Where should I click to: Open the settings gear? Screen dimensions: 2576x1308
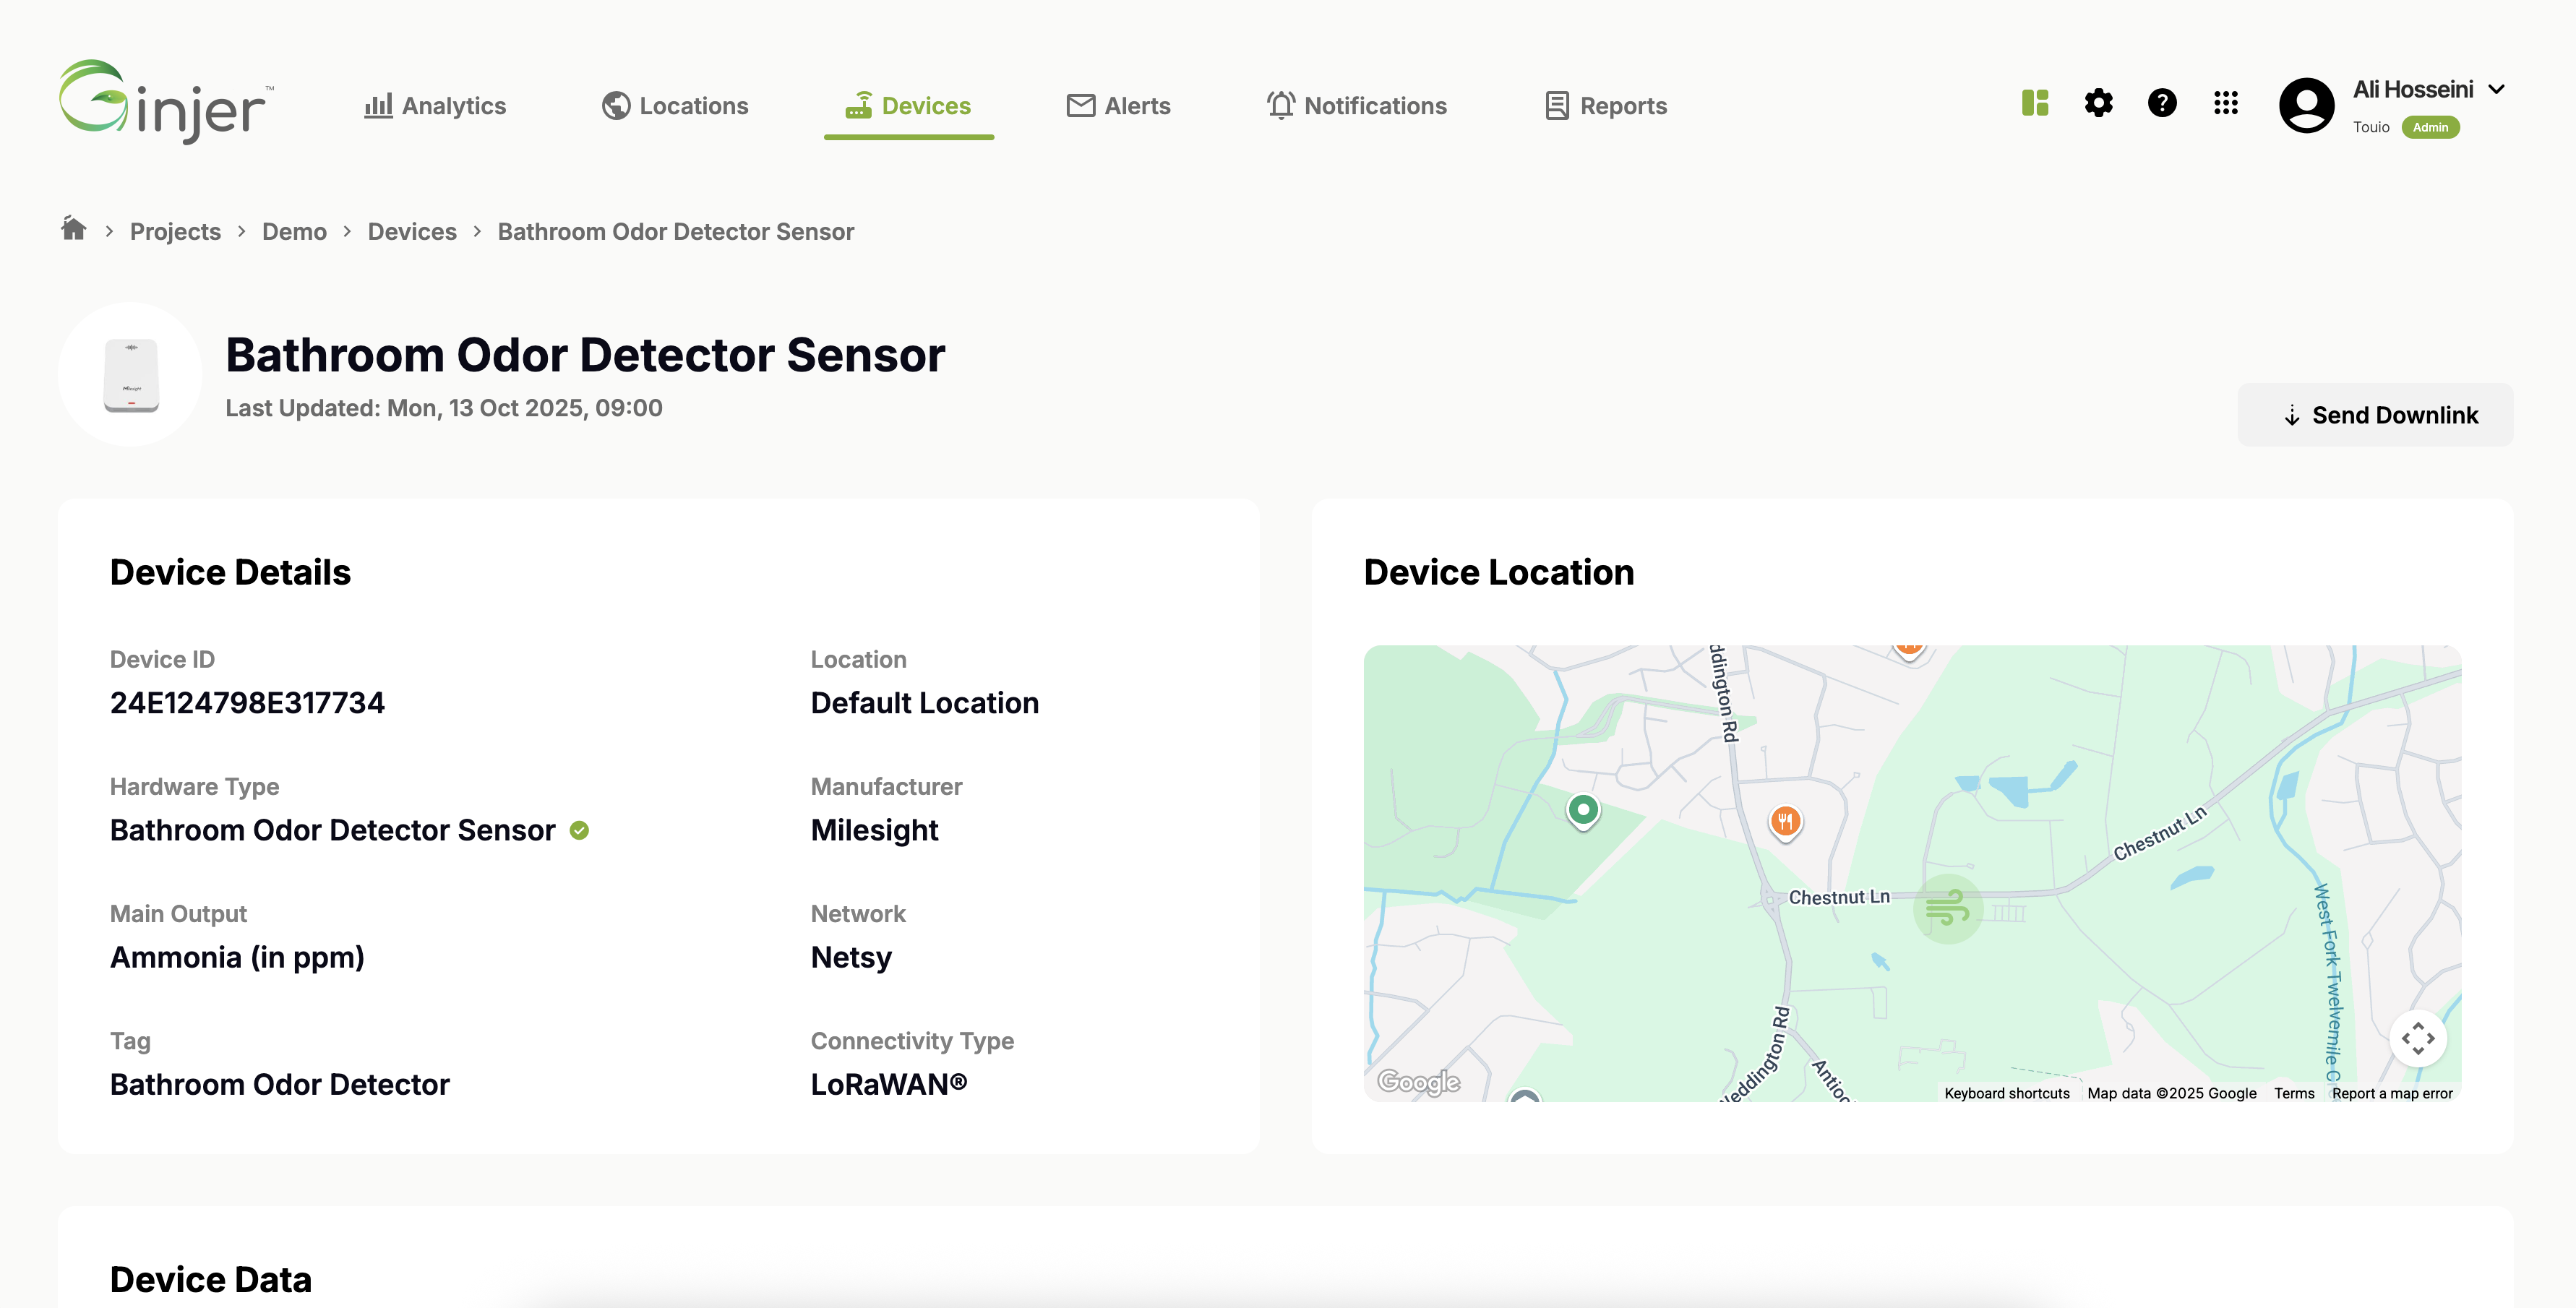click(x=2098, y=103)
